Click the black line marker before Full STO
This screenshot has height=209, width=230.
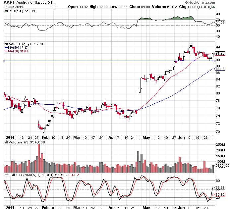[6, 175]
